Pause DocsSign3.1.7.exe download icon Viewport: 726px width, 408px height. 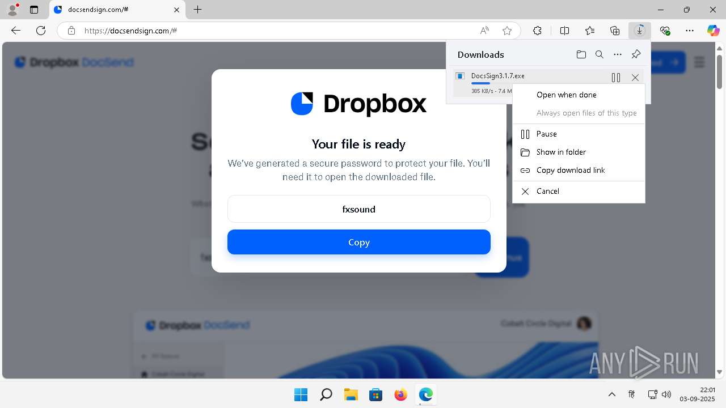click(616, 78)
